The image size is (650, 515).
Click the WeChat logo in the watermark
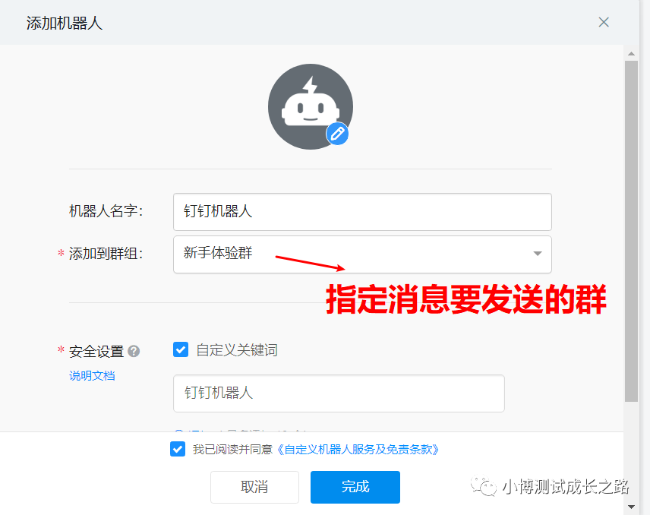click(x=484, y=486)
